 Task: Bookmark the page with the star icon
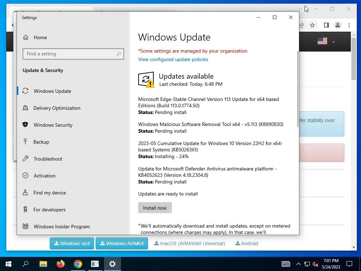tap(312, 25)
